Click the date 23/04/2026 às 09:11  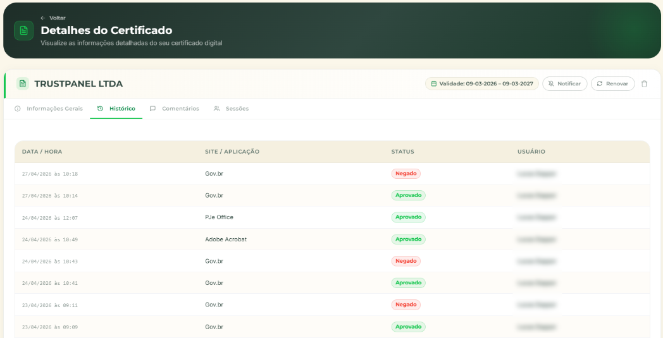50,305
